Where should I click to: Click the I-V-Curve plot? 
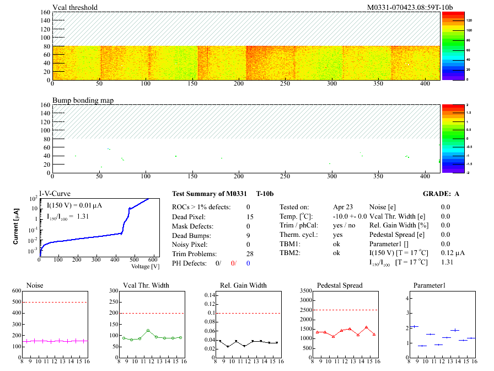[99, 226]
